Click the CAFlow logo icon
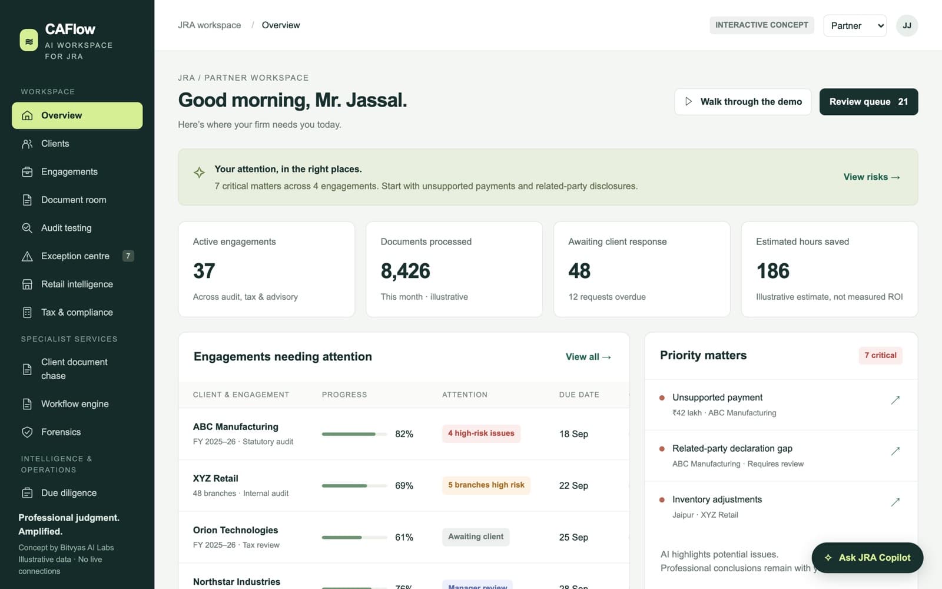The width and height of the screenshot is (942, 589). coord(29,41)
